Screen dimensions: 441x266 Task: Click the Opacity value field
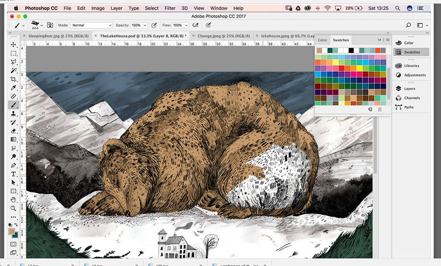136,26
